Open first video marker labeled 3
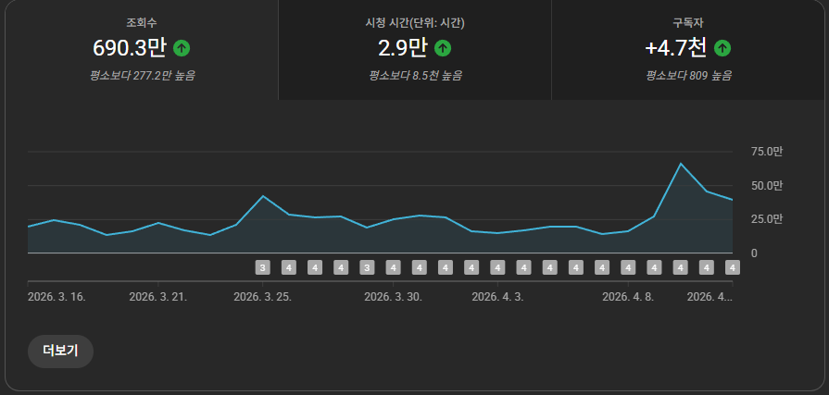This screenshot has width=829, height=395. point(263,268)
